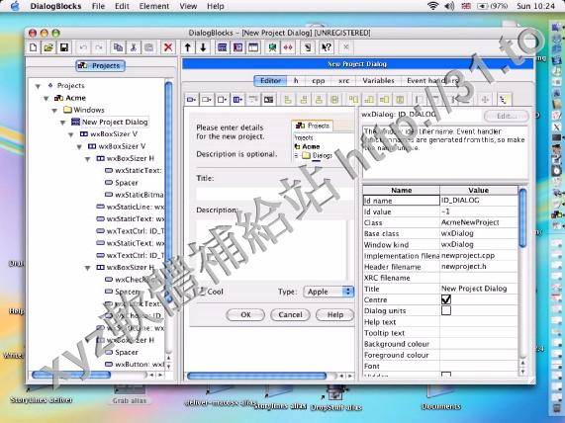Screen dimensions: 565x423
Task: Click the Description text area in dialog preview
Action: (272, 249)
